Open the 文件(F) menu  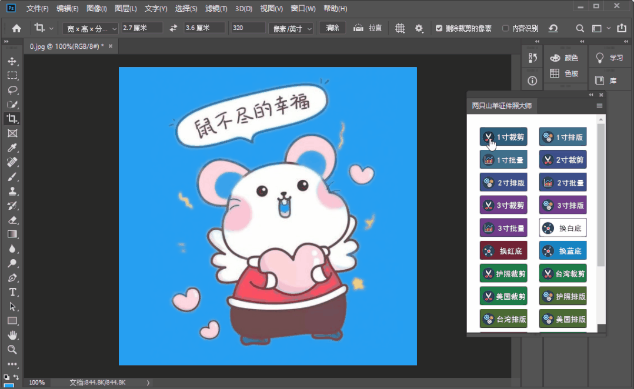37,8
